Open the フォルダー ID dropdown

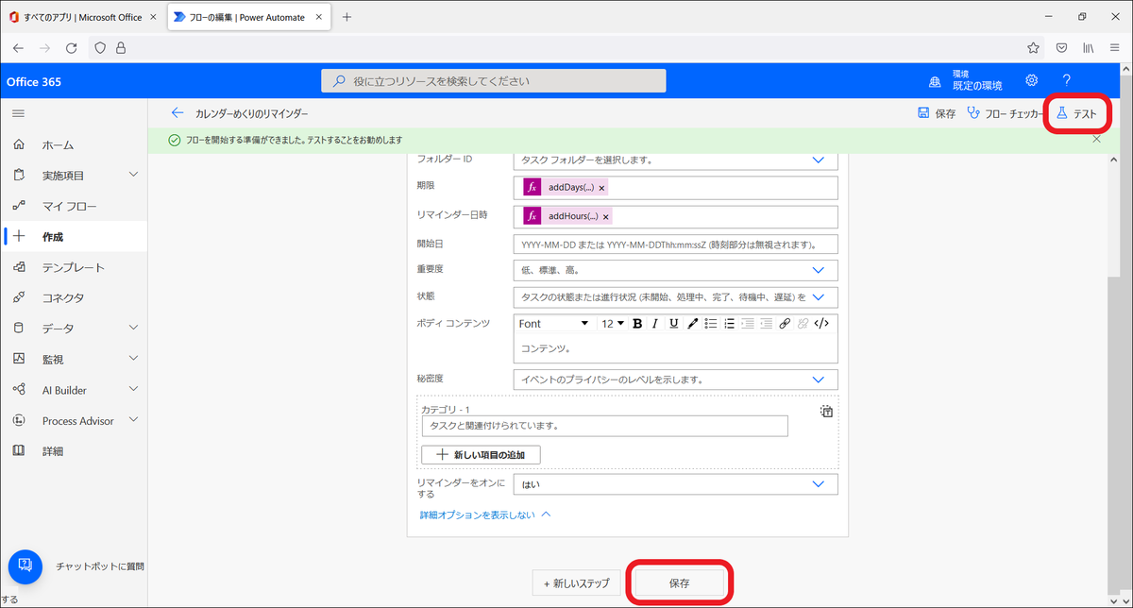pos(818,160)
